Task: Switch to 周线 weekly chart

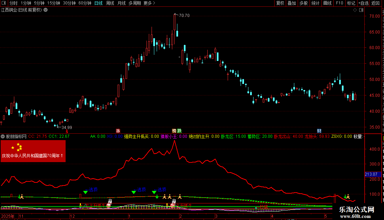Action: (x=110, y=3)
